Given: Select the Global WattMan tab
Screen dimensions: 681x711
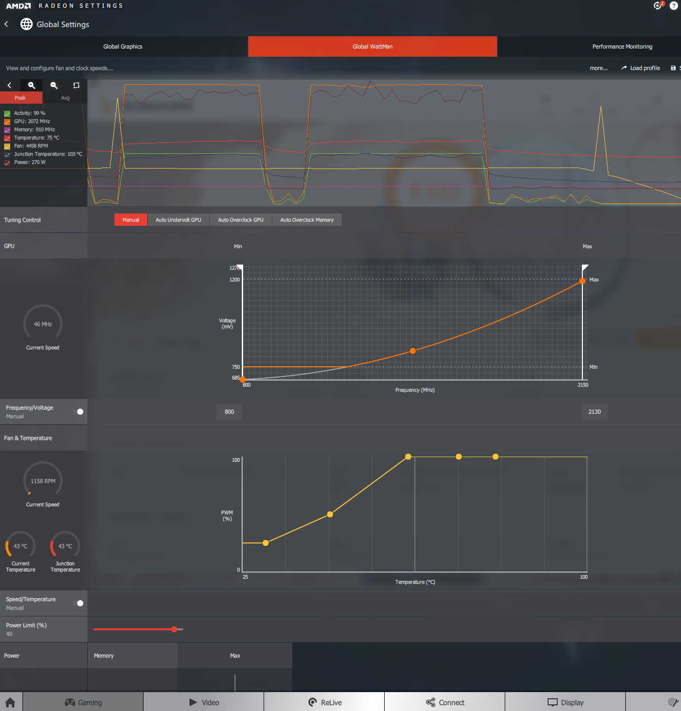Looking at the screenshot, I should (372, 46).
